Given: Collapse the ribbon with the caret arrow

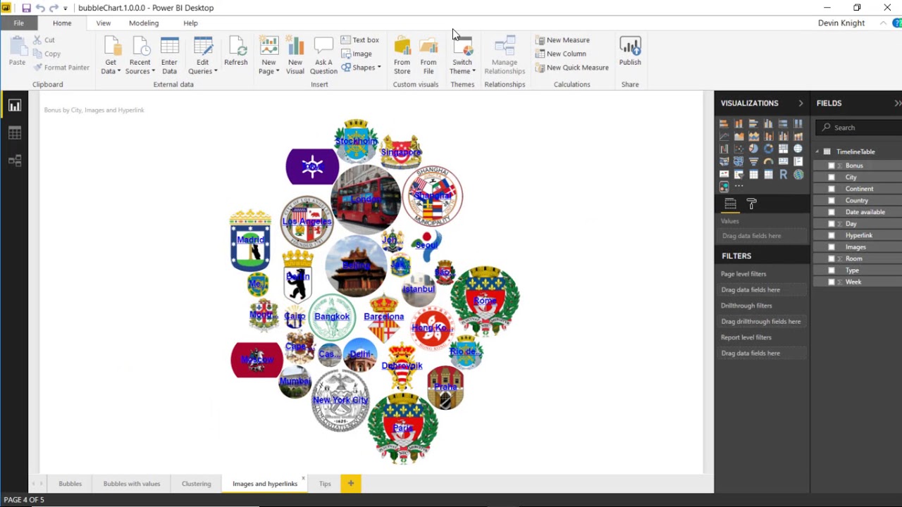Looking at the screenshot, I should pos(883,23).
